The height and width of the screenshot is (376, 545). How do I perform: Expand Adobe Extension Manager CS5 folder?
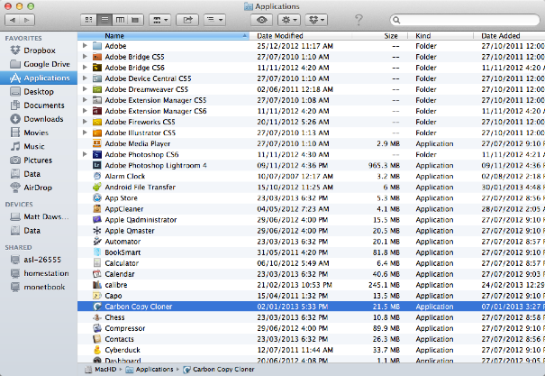85,100
